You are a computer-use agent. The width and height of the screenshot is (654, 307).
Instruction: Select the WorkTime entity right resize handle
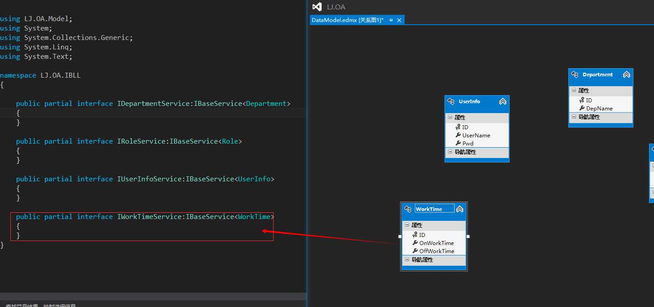[x=468, y=236]
